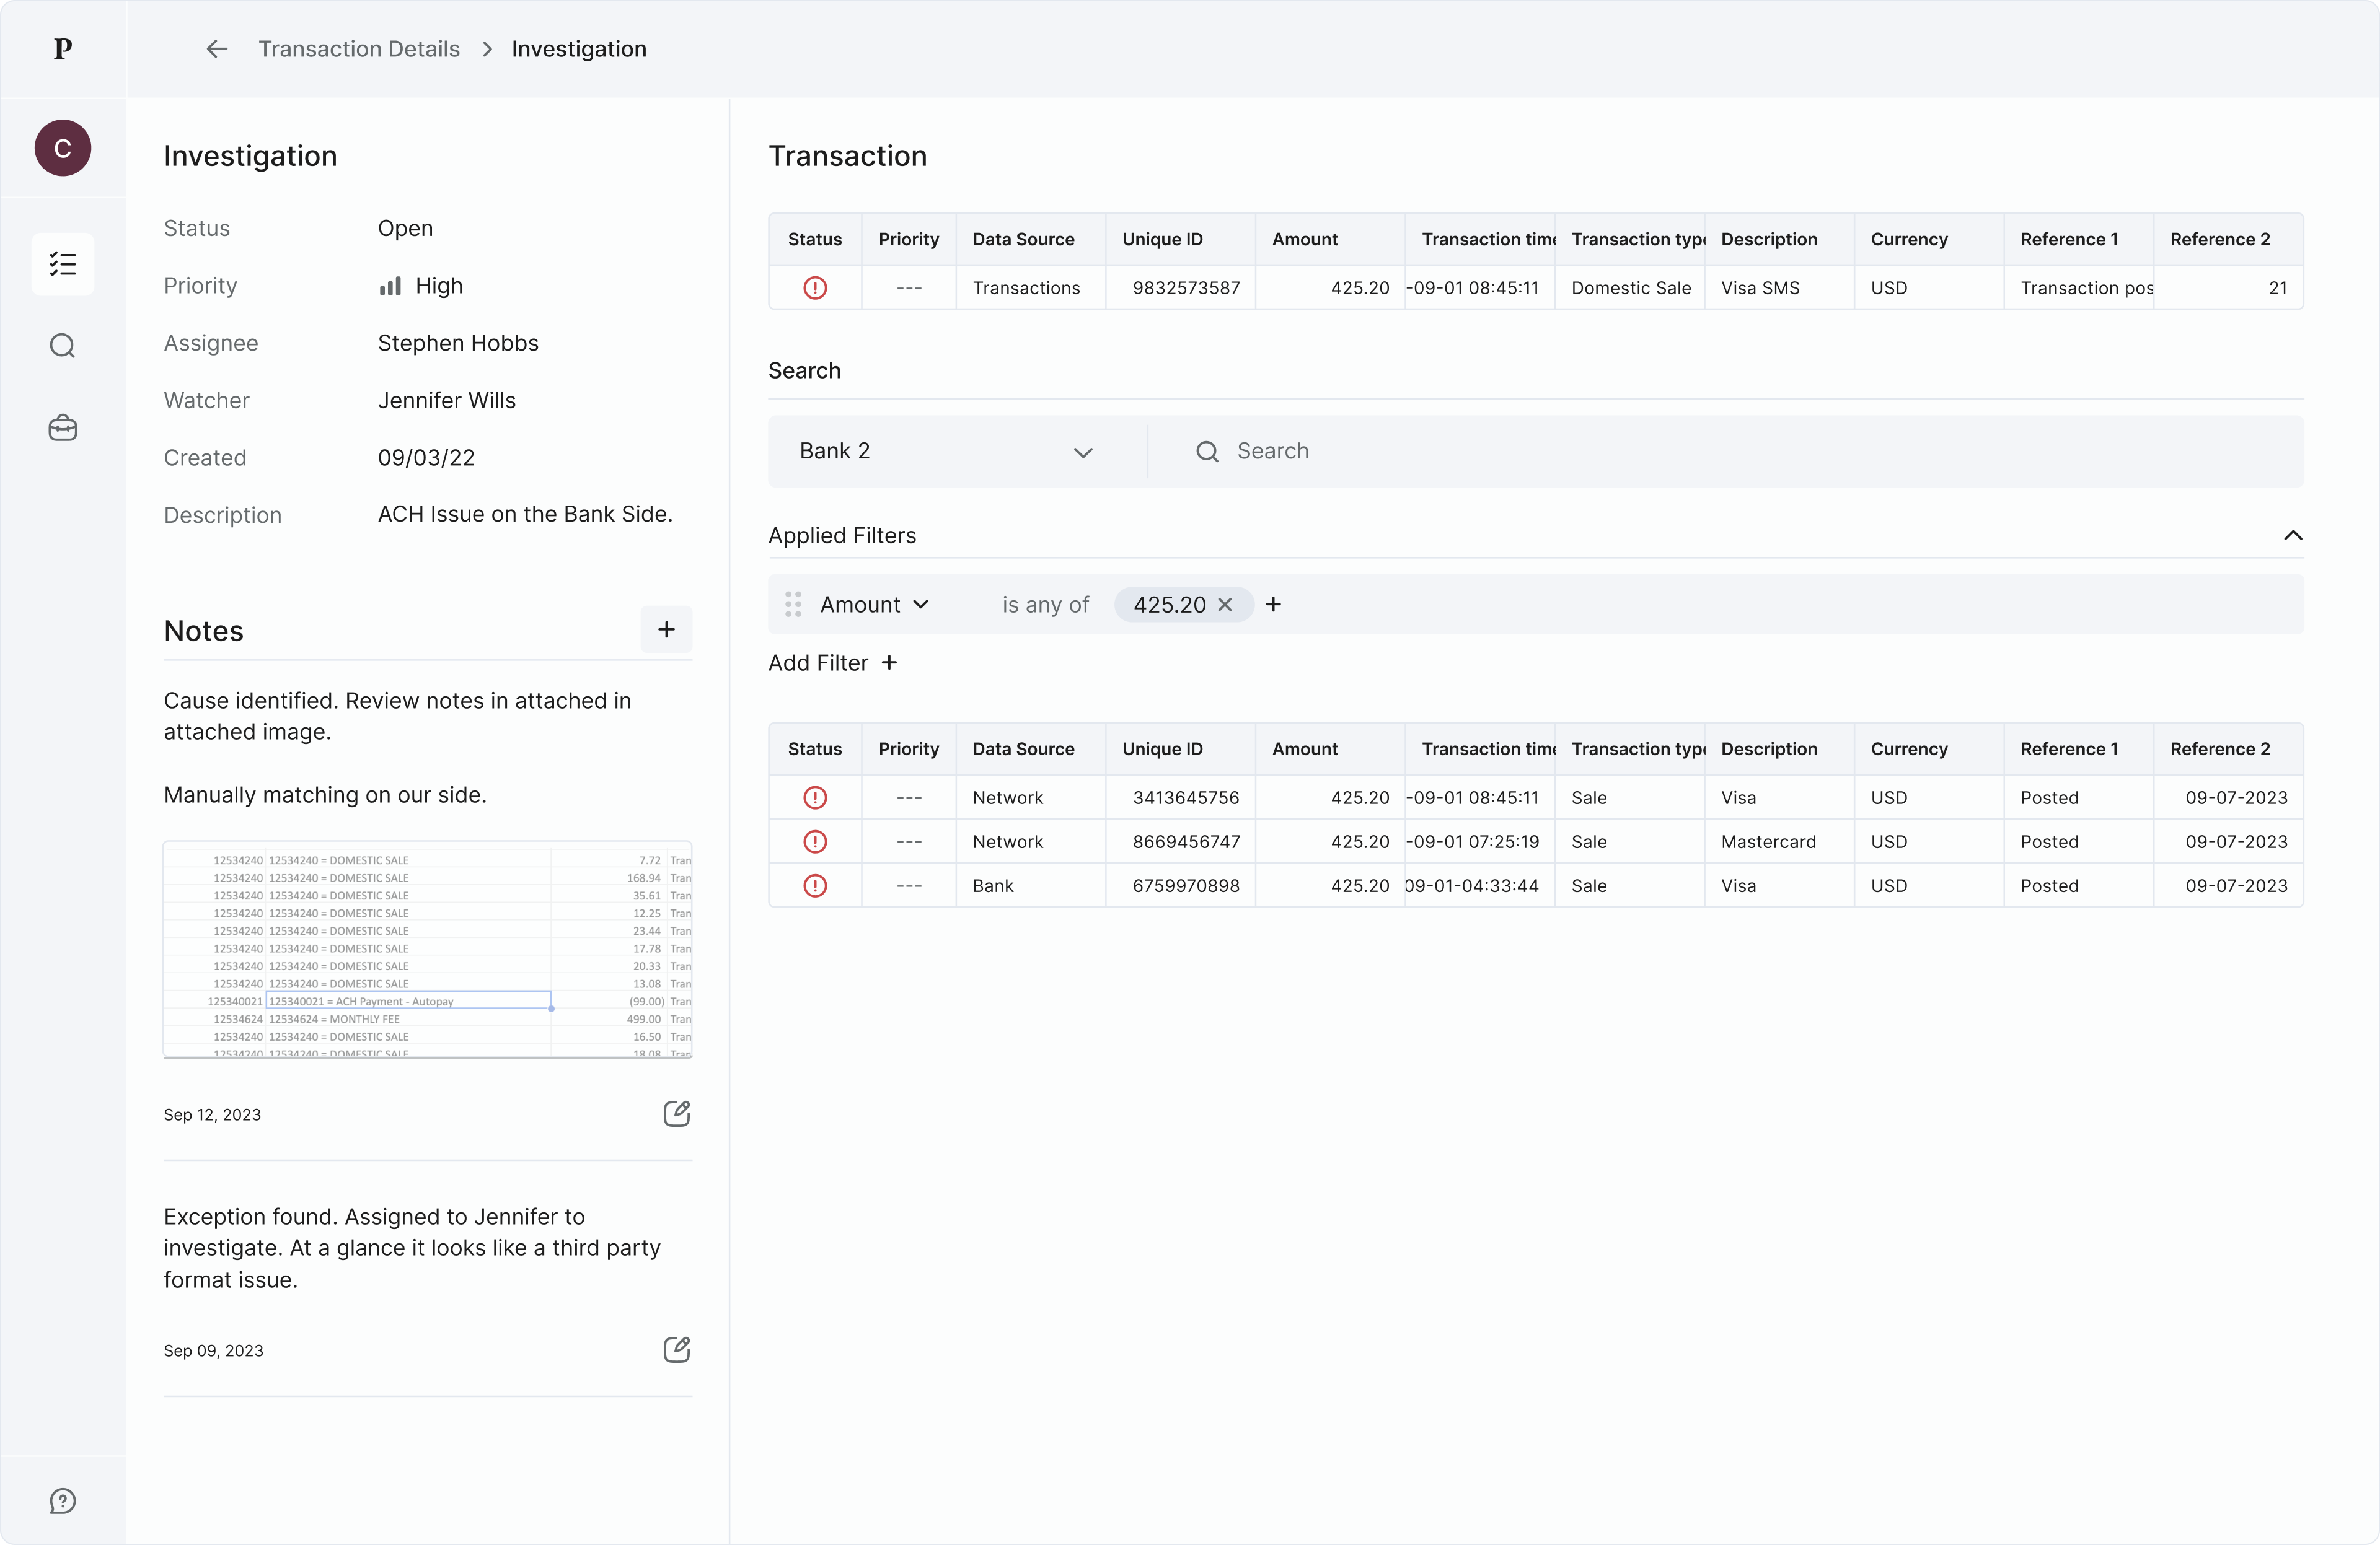
Task: Add another value to Amount filter
Action: tap(1273, 605)
